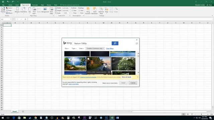Image resolution: width=214 pixels, height=120 pixels.
Task: Switch to the Home tab
Action: point(10,5)
